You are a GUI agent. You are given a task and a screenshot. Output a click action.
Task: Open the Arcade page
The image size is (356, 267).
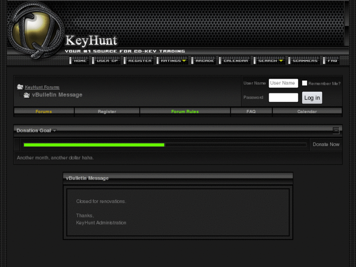[x=203, y=61]
